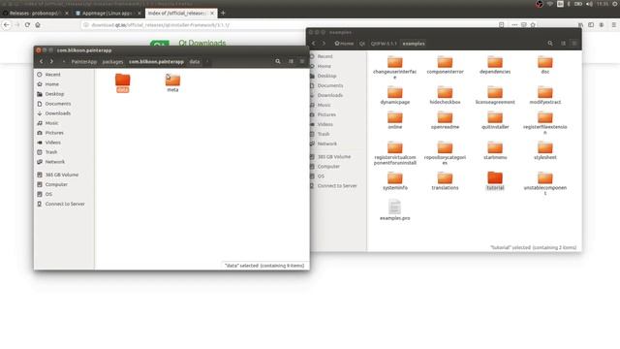Switch to the Releases browser tab
Image resolution: width=620 pixels, height=349 pixels.
coord(36,13)
